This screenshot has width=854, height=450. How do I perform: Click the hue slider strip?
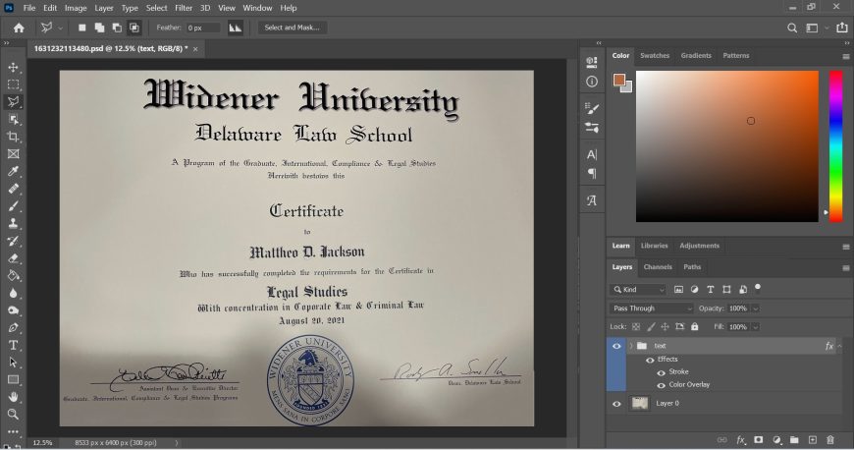point(835,146)
